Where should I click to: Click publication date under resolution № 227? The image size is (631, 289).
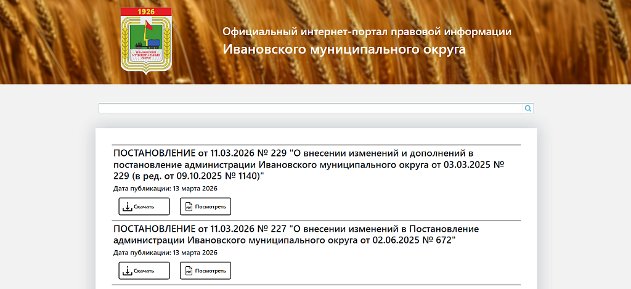click(x=165, y=253)
